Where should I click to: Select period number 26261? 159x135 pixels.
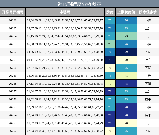[13, 60]
